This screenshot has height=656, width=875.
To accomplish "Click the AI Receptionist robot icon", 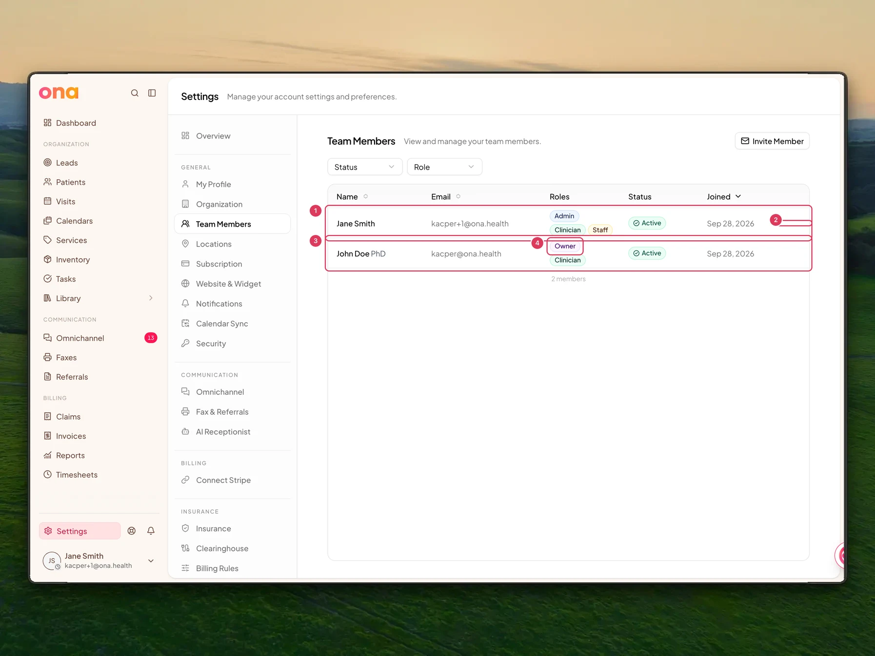I will pyautogui.click(x=185, y=431).
